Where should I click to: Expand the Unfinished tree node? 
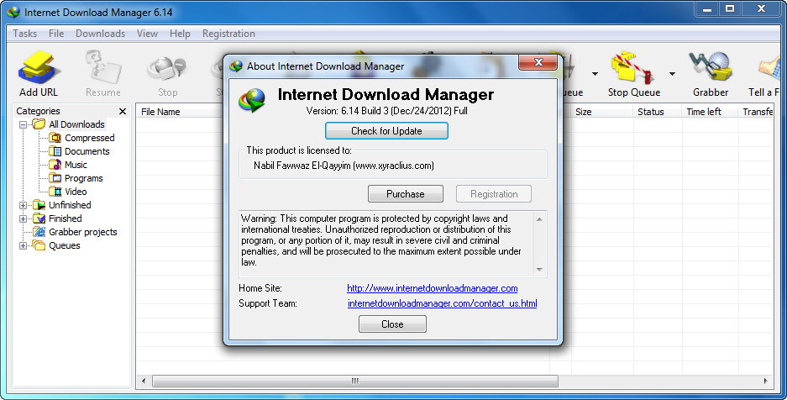click(23, 205)
